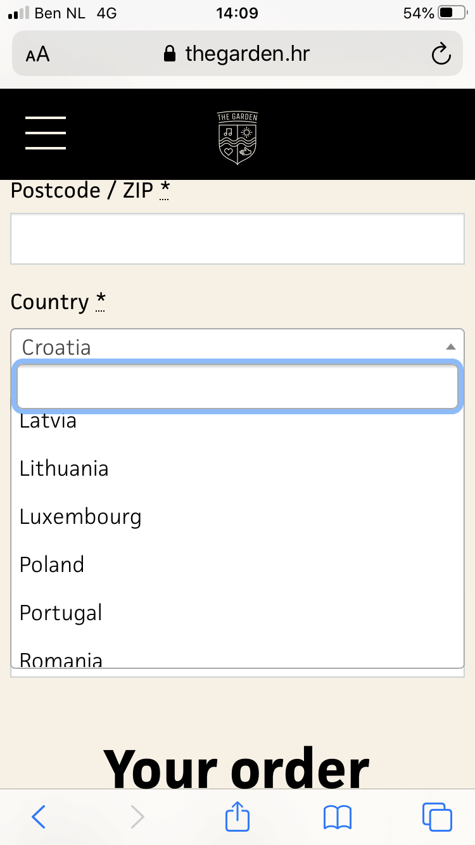Choose Portugal in the country list
475x845 pixels.
[x=61, y=613]
